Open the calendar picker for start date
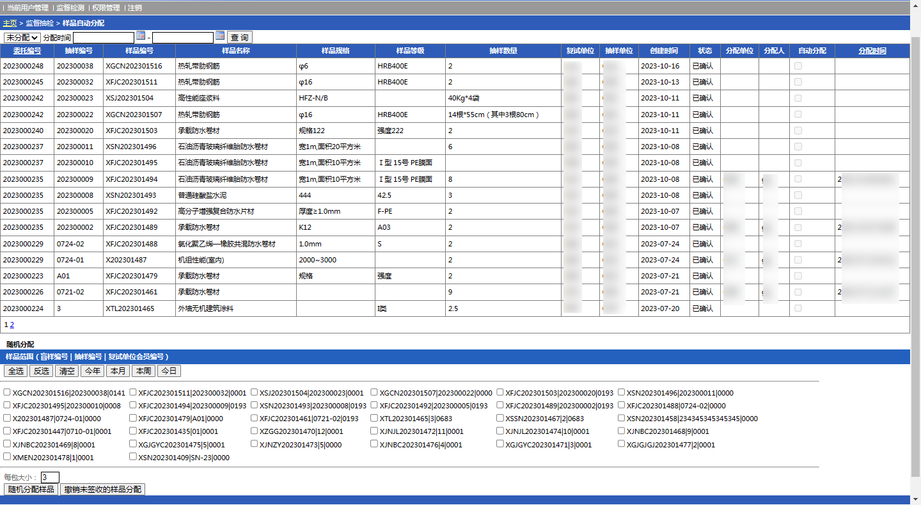The image size is (921, 505). [141, 36]
